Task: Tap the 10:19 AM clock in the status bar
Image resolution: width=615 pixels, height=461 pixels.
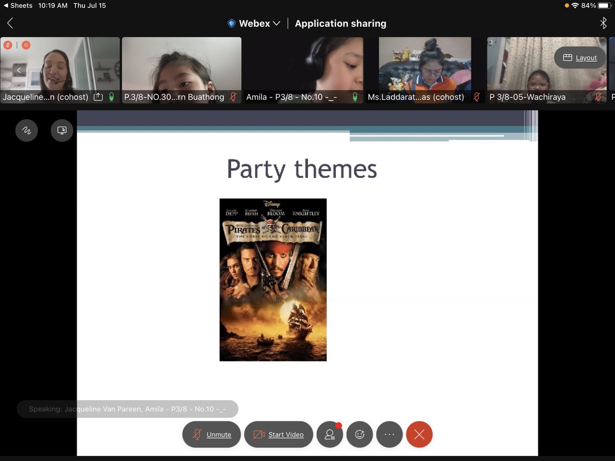Action: (x=53, y=5)
